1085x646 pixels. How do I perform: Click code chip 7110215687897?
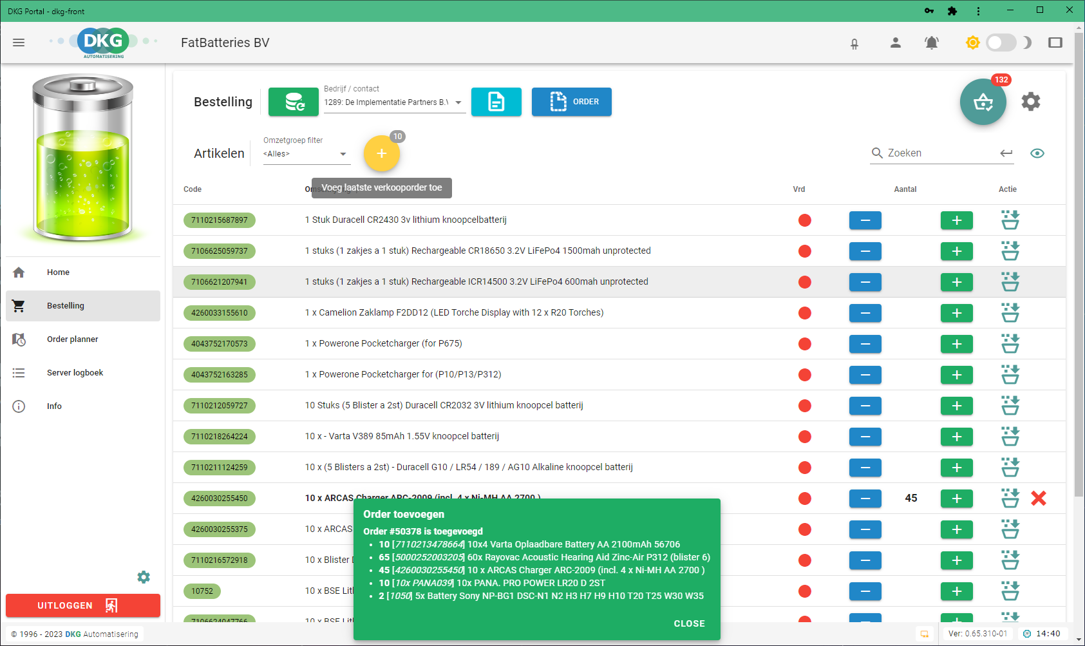click(220, 220)
